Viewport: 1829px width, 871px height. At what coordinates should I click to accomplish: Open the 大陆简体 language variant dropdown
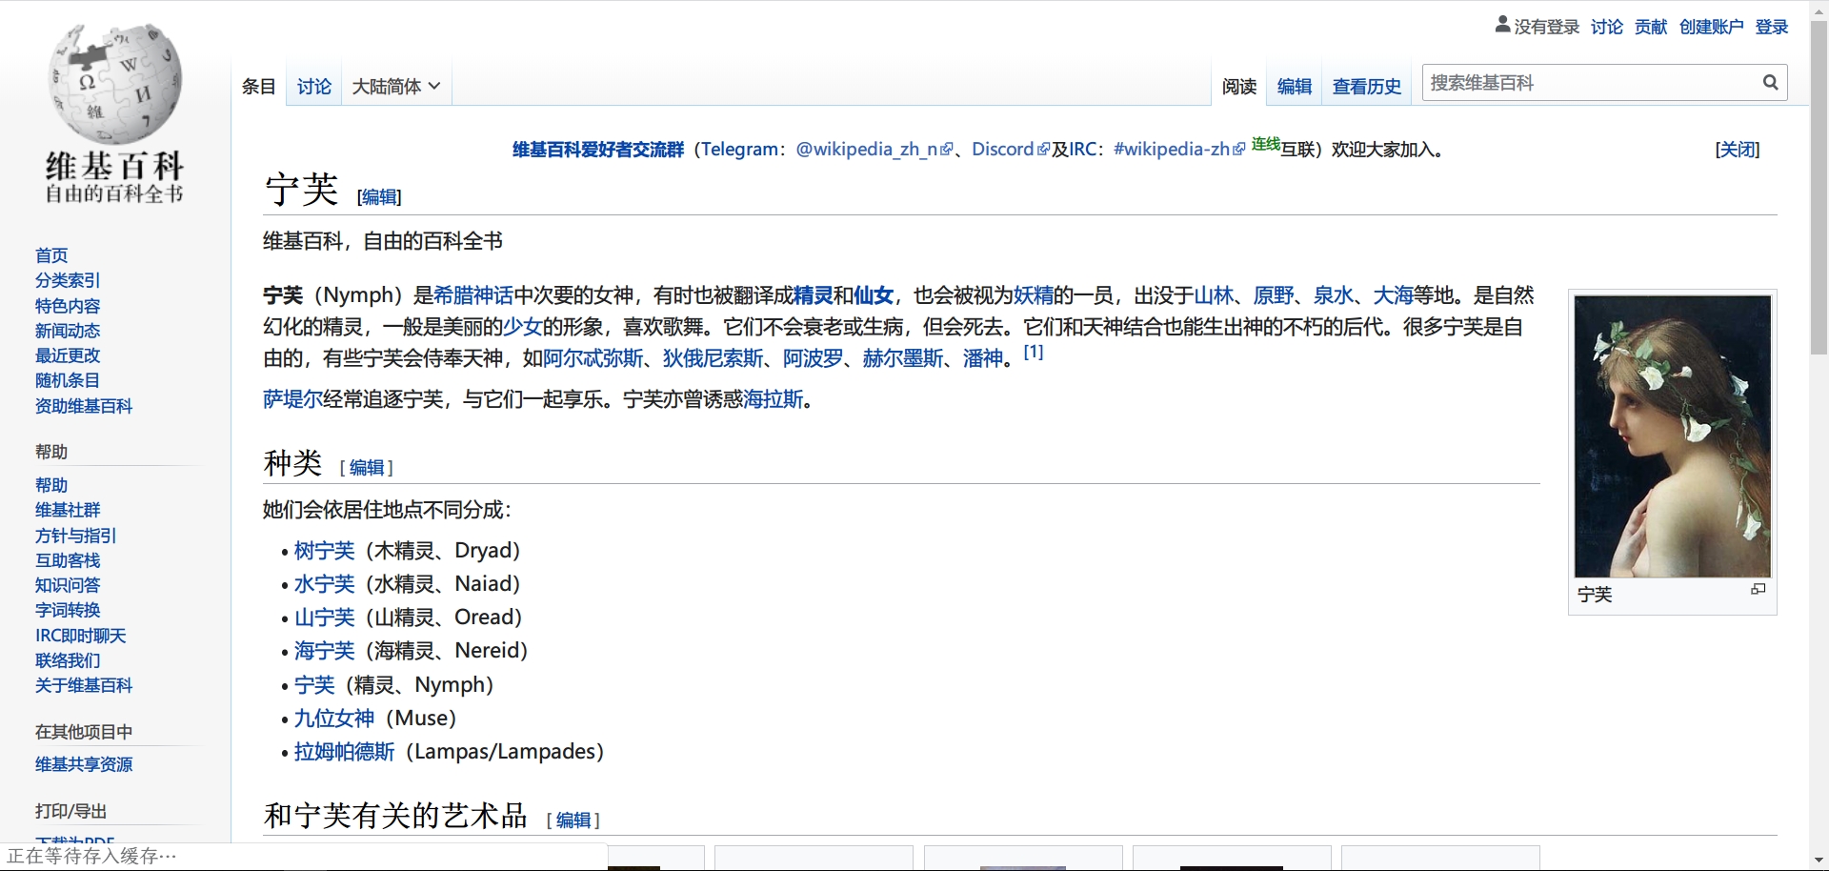point(395,87)
